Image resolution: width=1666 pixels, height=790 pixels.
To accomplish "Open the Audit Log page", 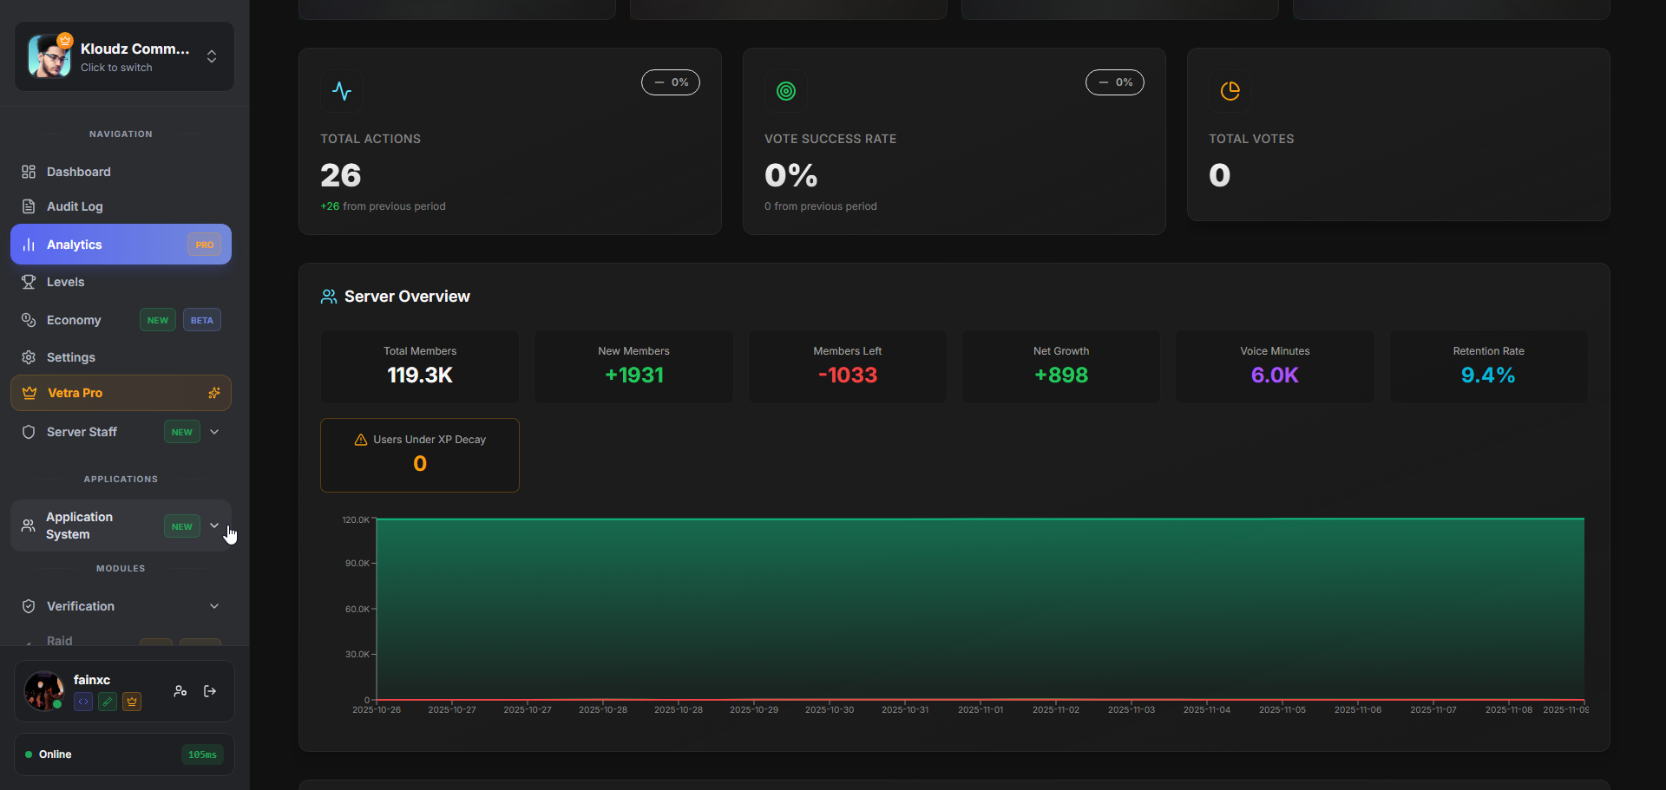I will (x=74, y=206).
